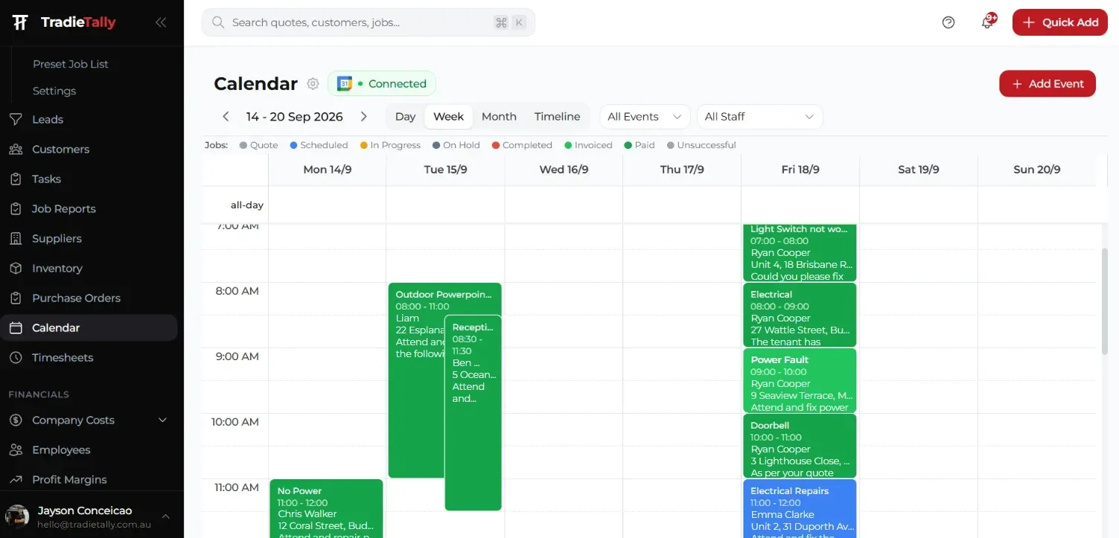Open the Doorbell event on Friday
This screenshot has width=1119, height=538.
point(800,446)
